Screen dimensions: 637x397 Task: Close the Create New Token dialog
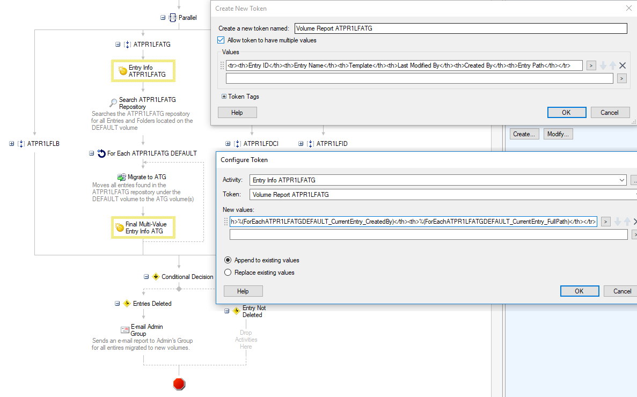point(628,8)
